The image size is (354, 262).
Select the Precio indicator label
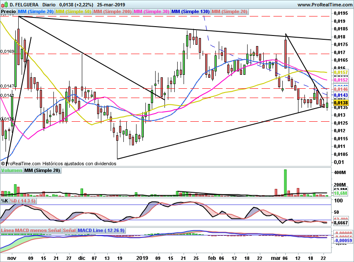click(x=8, y=11)
